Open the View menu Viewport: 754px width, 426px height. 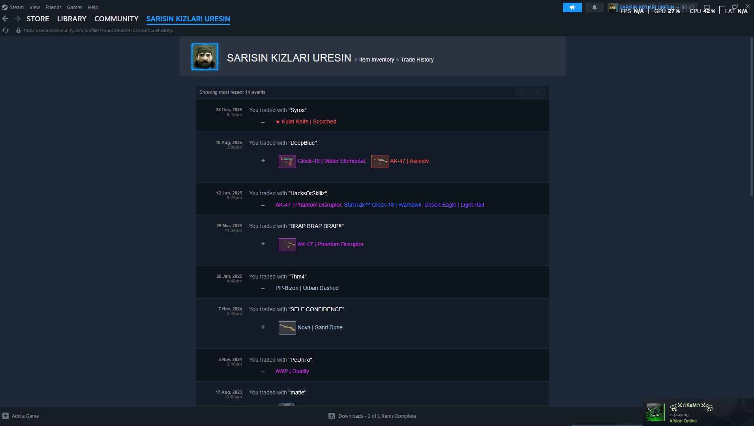pyautogui.click(x=35, y=7)
